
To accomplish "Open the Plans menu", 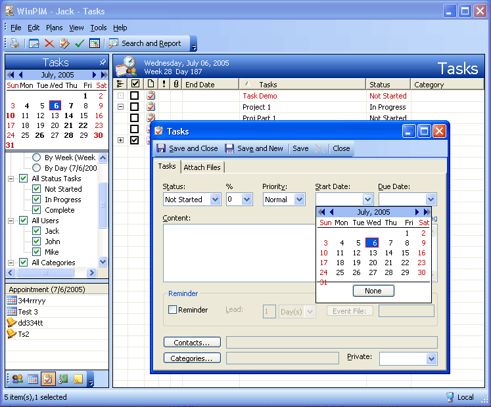I will pos(55,28).
